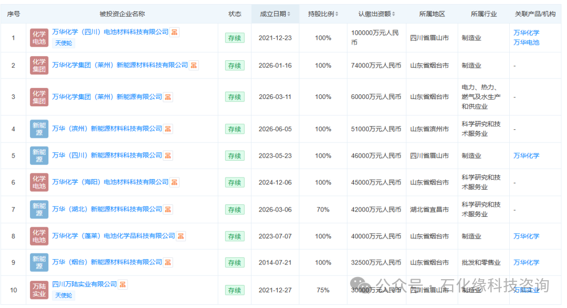
Task: Click 存续 status badge in row 10
Action: [235, 290]
